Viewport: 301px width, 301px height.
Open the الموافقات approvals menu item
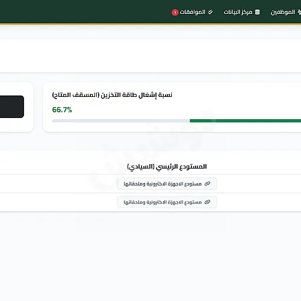pyautogui.click(x=192, y=12)
